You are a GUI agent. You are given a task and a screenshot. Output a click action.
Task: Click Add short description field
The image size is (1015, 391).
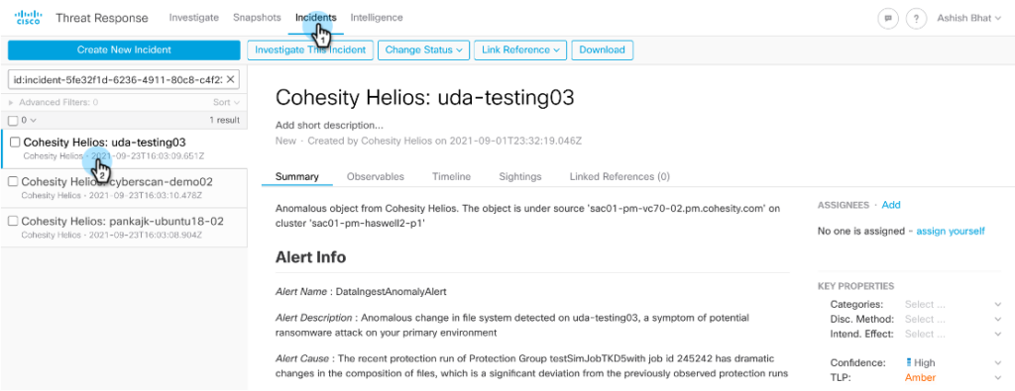[329, 126]
